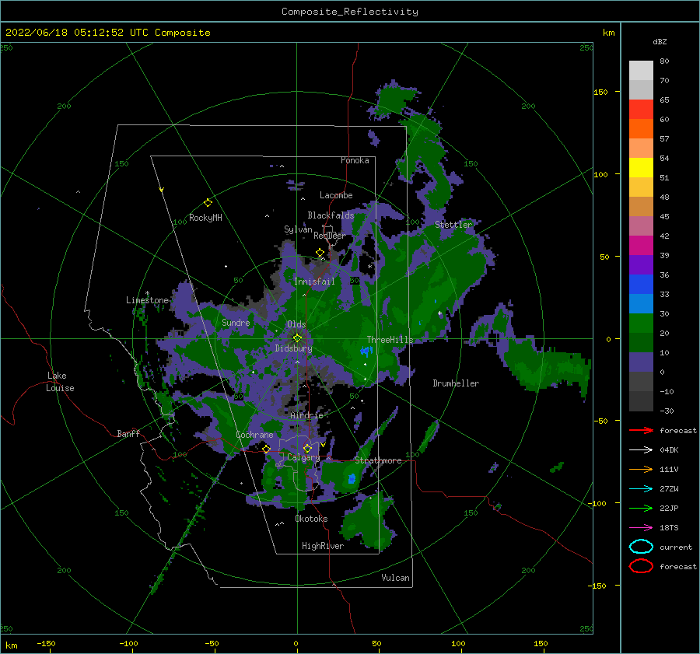Click the Sundre city label
Viewport: 700px width, 654px height.
(236, 322)
